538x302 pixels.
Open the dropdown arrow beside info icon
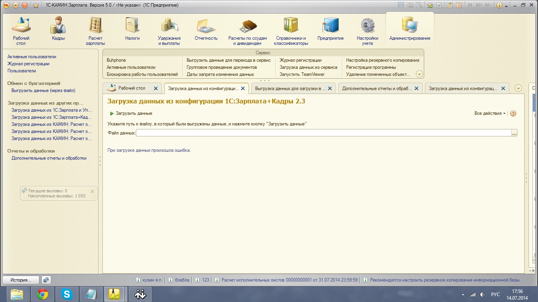506,6
